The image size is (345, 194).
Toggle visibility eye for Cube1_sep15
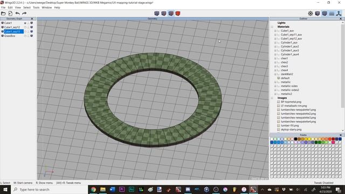(x=25, y=31)
